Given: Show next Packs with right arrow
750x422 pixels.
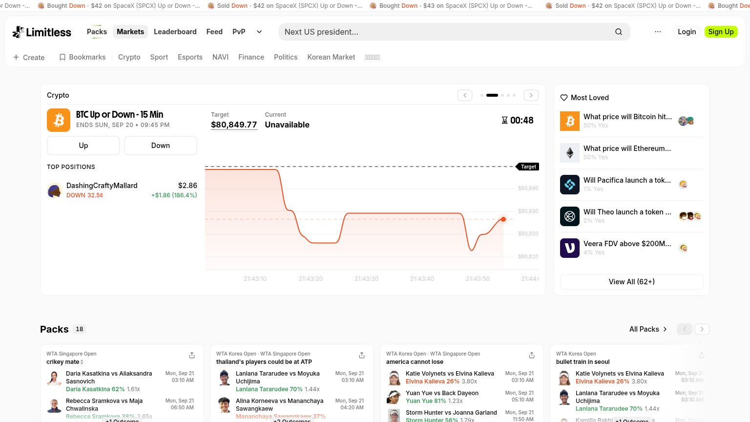Looking at the screenshot, I should tap(702, 329).
